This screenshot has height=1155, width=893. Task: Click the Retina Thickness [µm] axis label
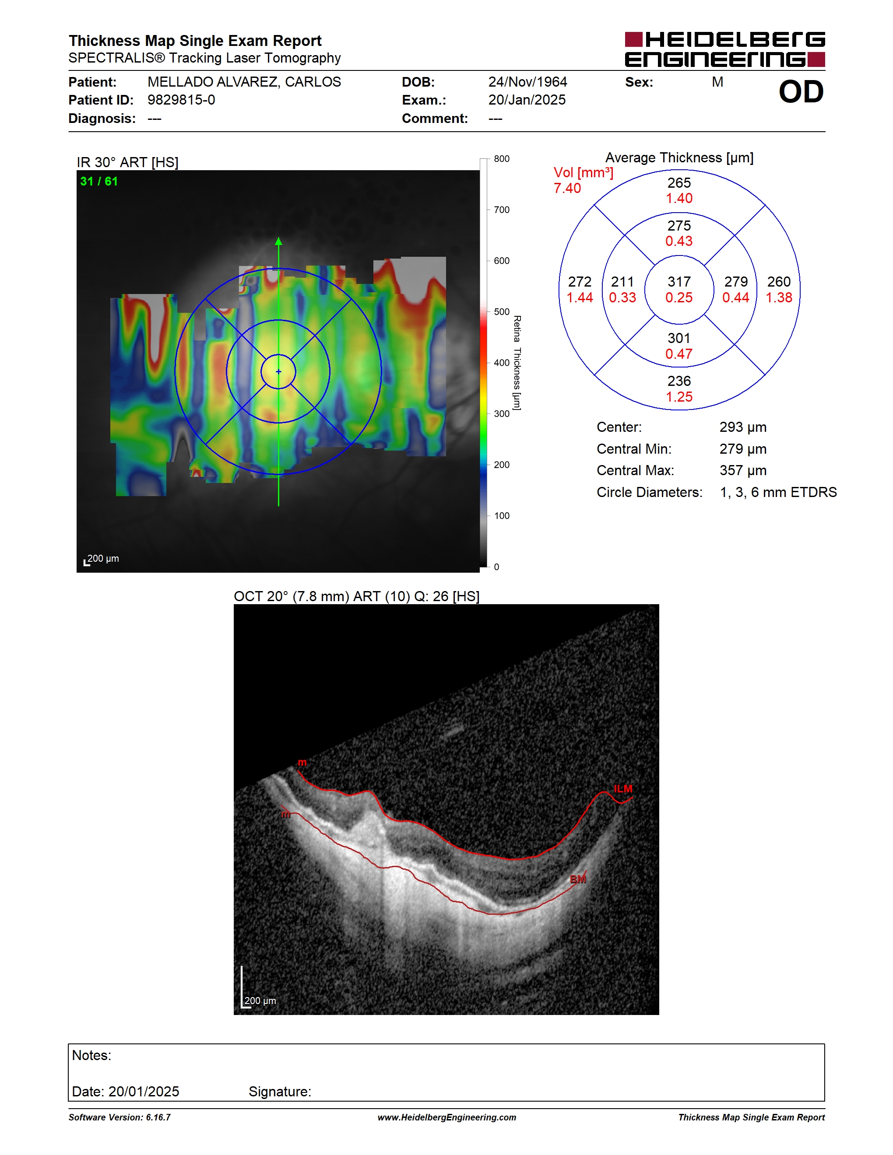(x=517, y=363)
